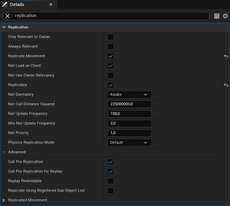Enable Replicate Using Registered Sub Object List
Screen dimensions: 230x206
click(111, 191)
